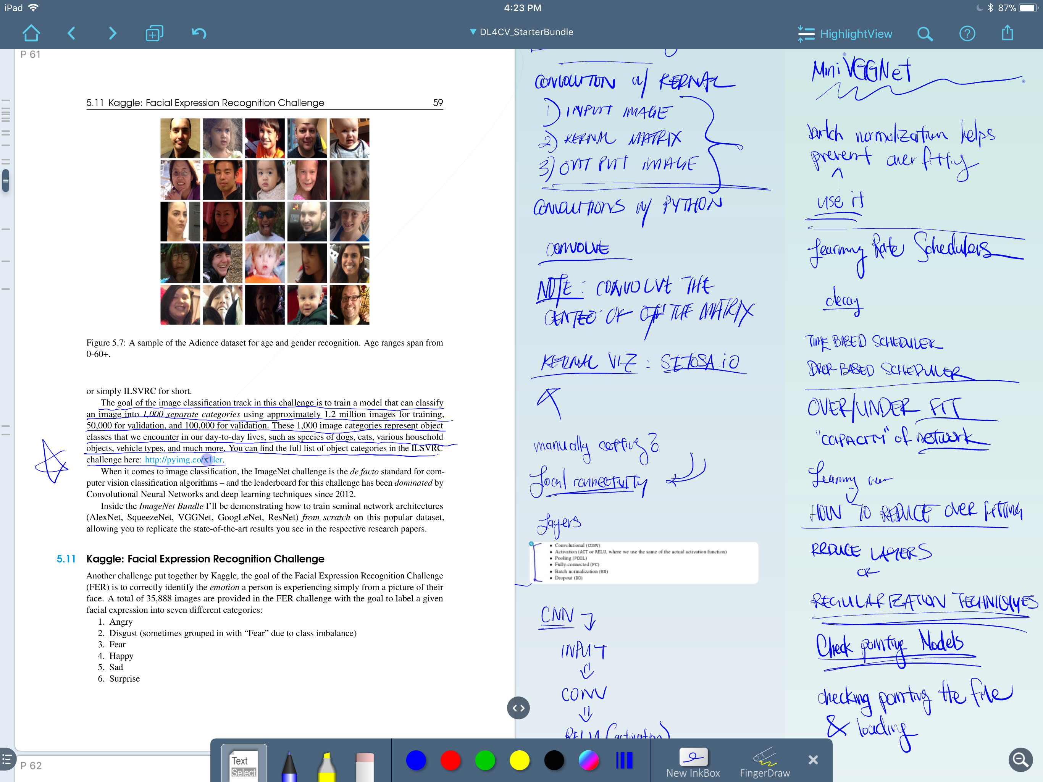1043x782 pixels.
Task: Expand the DL4CV_StarterBundle title dropdown
Action: (521, 32)
